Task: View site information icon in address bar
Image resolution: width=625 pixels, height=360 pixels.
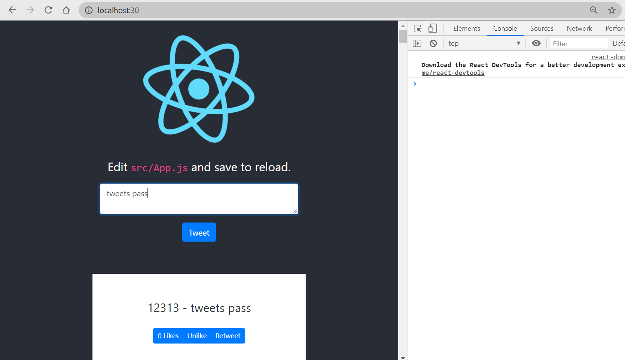Action: (89, 10)
